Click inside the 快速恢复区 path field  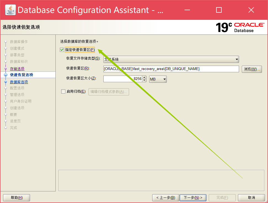coord(171,69)
